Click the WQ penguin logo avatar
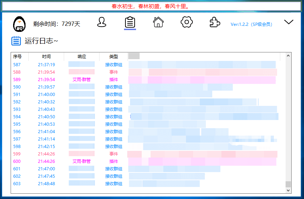The width and height of the screenshot is (304, 199). pyautogui.click(x=19, y=24)
